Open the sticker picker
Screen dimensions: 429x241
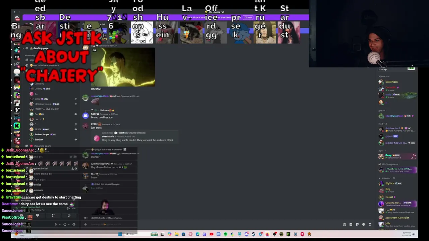coord(357,224)
